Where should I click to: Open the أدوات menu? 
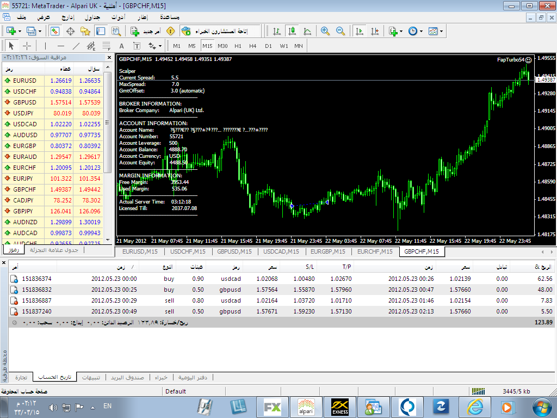(x=118, y=17)
